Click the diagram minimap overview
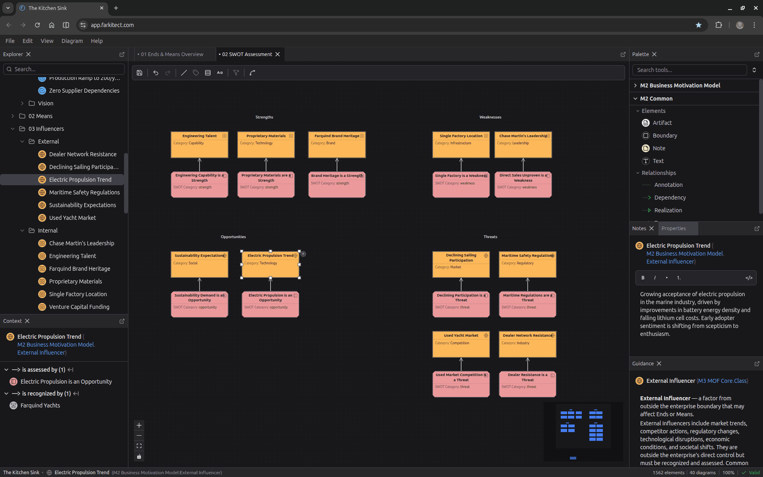The width and height of the screenshot is (763, 477). (x=583, y=432)
